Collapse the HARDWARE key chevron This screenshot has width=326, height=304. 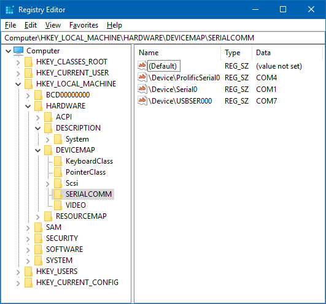click(x=28, y=106)
